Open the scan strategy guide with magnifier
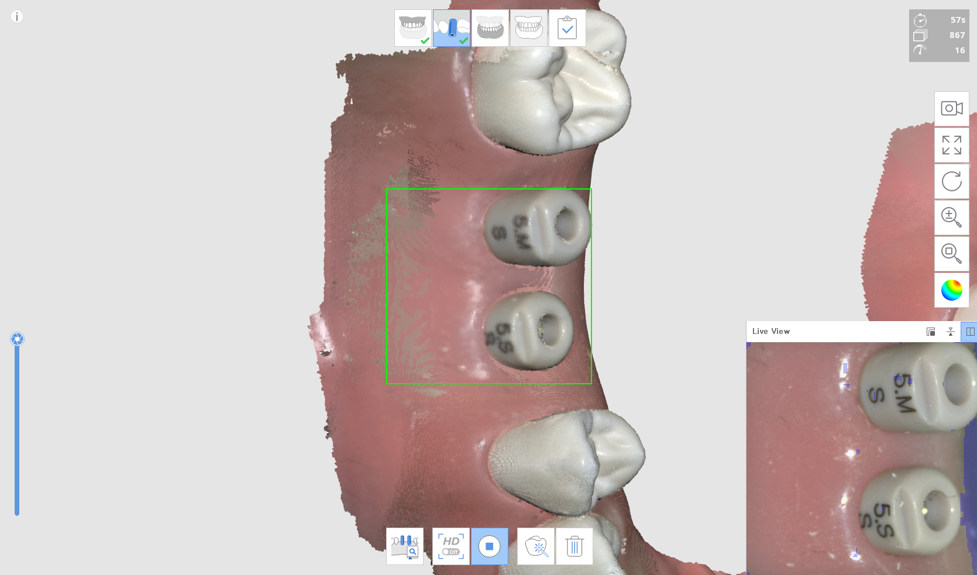The height and width of the screenshot is (575, 977). [404, 546]
